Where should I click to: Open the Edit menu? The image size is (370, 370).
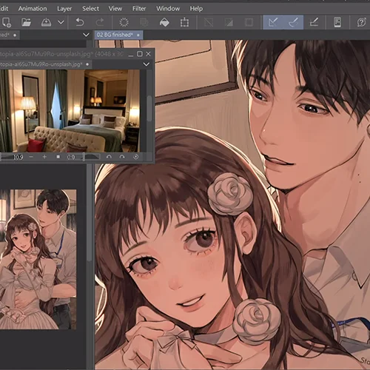4,9
